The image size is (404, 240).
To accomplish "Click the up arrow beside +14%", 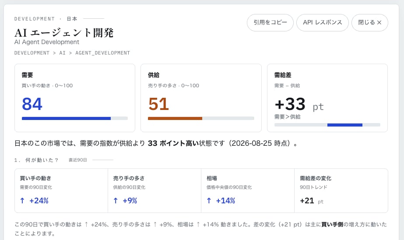I will pyautogui.click(x=209, y=201).
